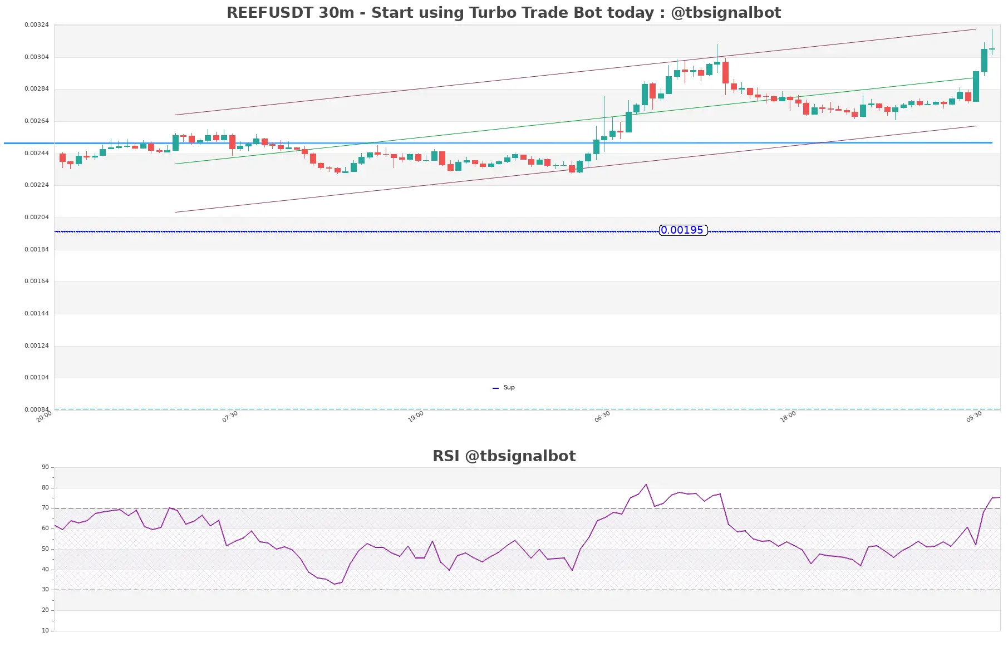Click the 0.00144 price axis label

[x=36, y=314]
